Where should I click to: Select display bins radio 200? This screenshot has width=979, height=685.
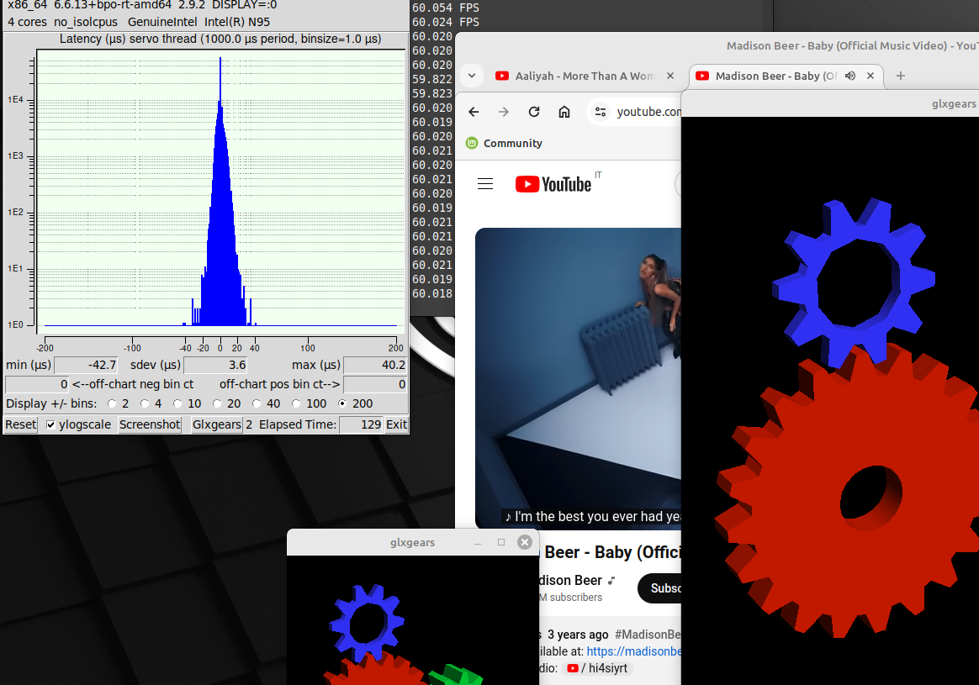[x=342, y=403]
